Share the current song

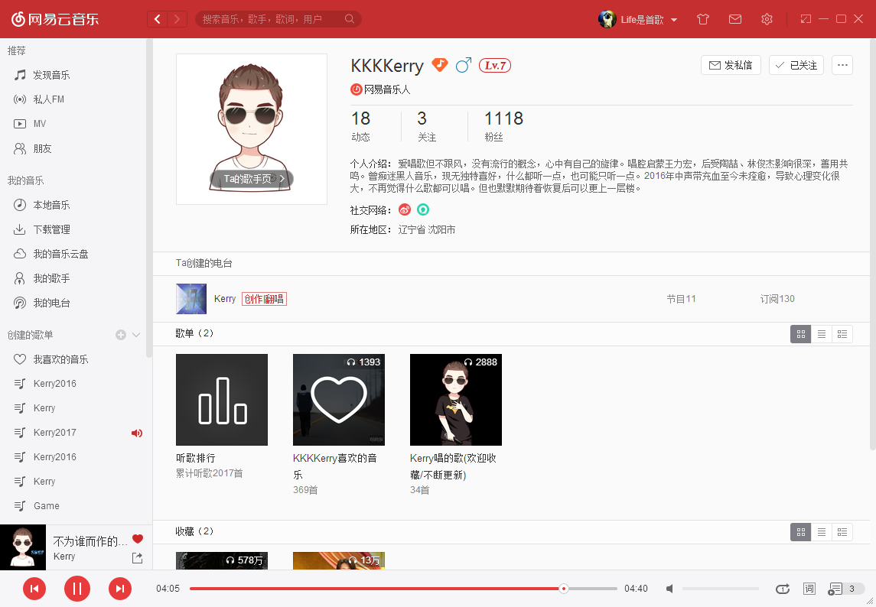pyautogui.click(x=138, y=557)
